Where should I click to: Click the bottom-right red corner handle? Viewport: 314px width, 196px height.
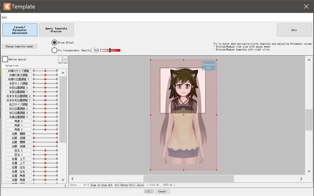click(216, 170)
